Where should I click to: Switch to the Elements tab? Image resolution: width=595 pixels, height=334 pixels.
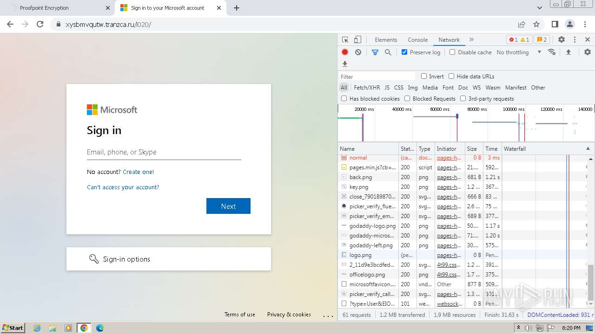(x=386, y=40)
